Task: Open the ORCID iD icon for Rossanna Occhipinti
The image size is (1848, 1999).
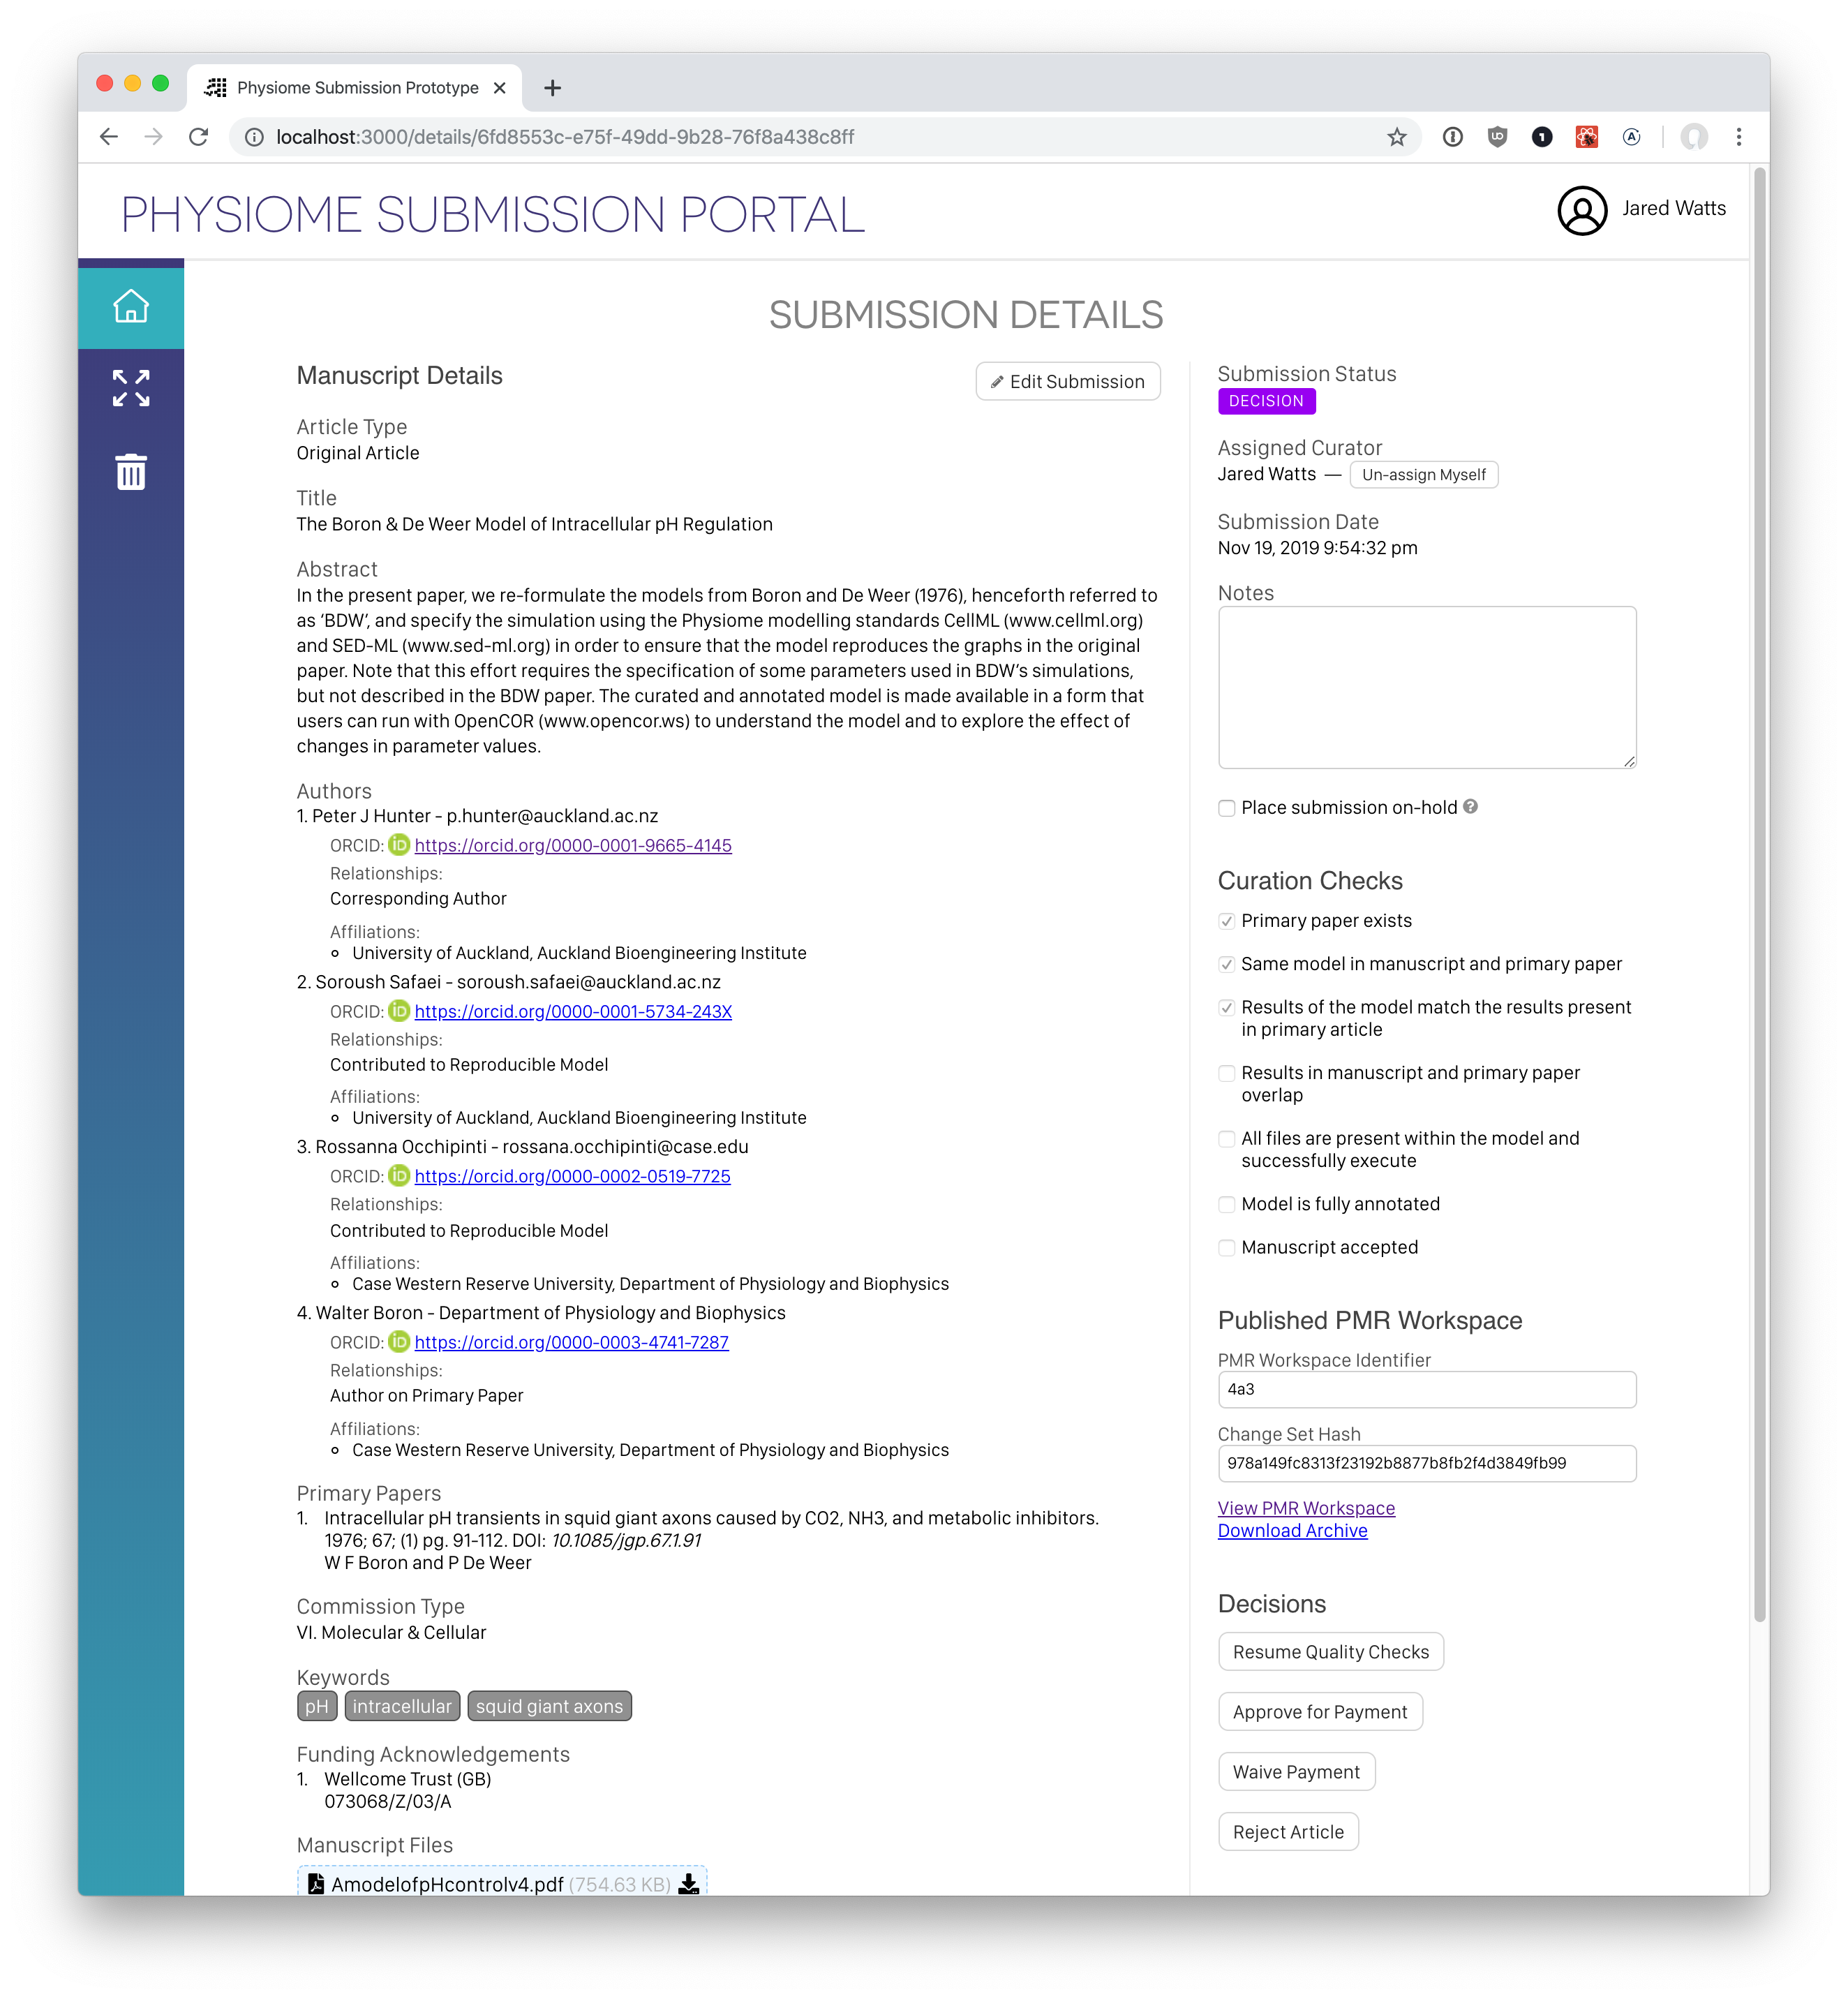Action: tap(399, 1176)
